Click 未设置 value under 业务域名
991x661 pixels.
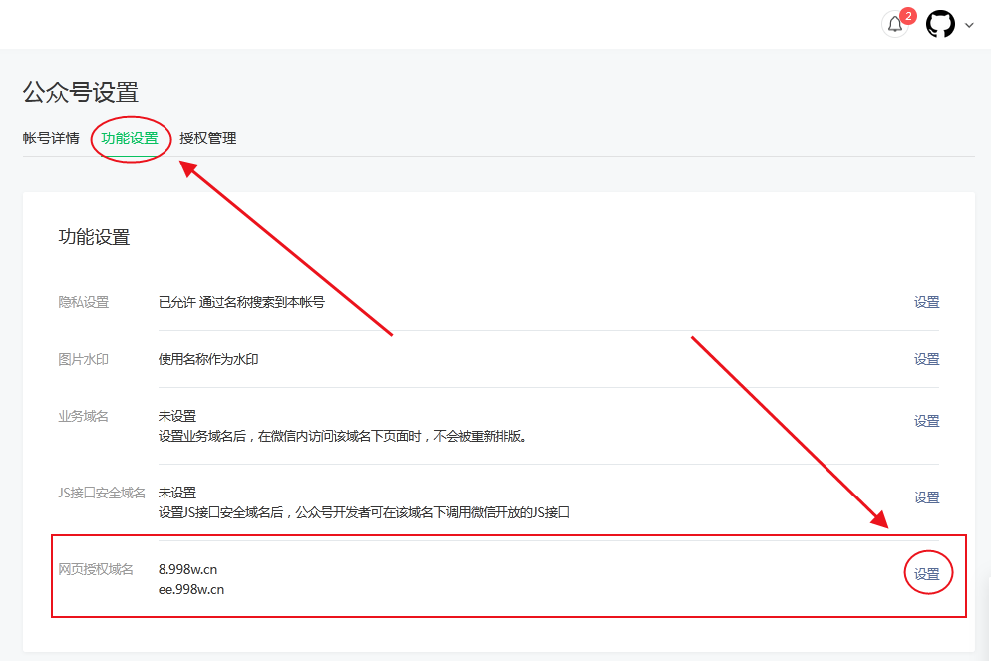point(177,416)
